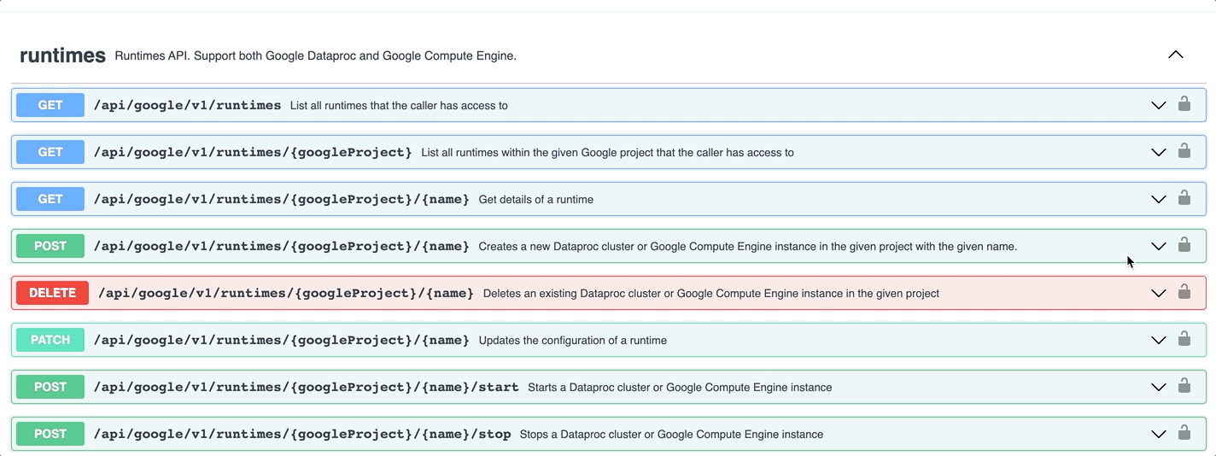Image resolution: width=1216 pixels, height=456 pixels.
Task: Expand chevron on POST Stops a Dataproc cluster
Action: pyautogui.click(x=1158, y=435)
